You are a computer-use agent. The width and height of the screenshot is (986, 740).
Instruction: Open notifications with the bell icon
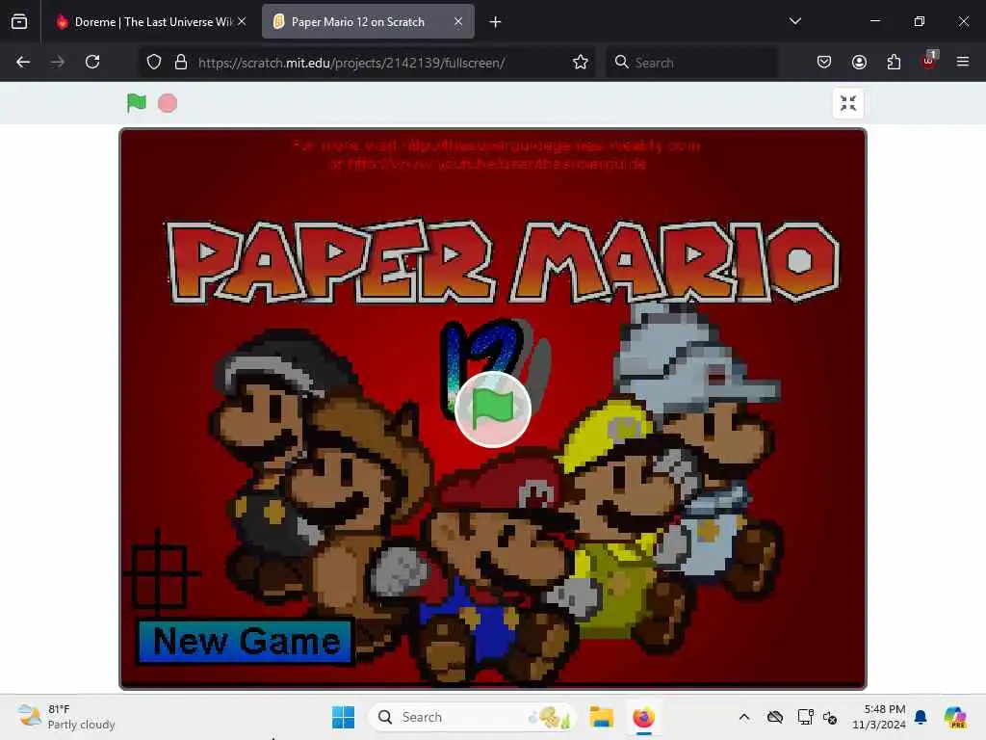coord(921,717)
